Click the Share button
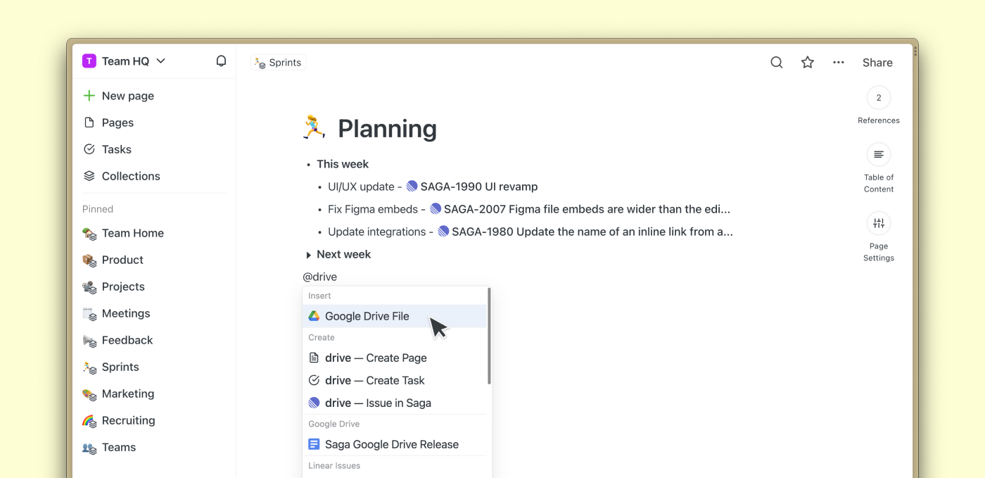 coord(877,63)
